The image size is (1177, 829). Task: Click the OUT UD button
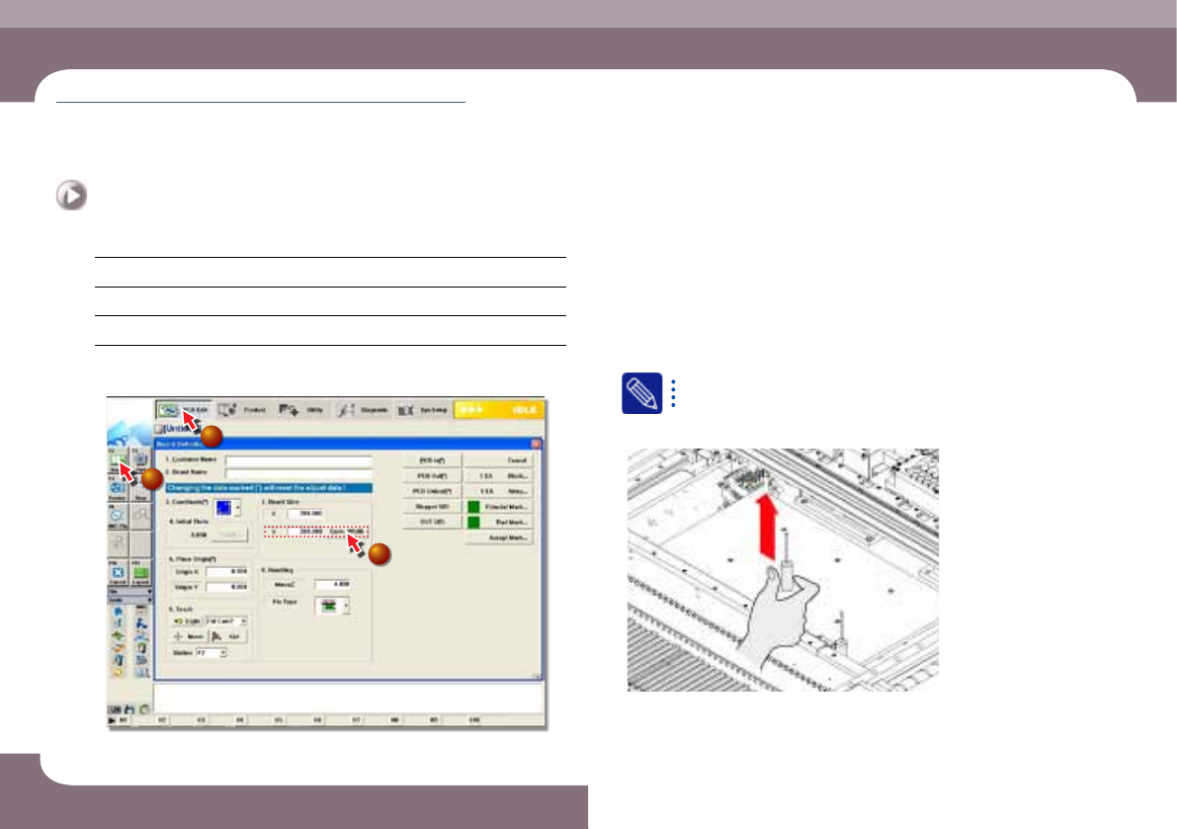tap(432, 522)
